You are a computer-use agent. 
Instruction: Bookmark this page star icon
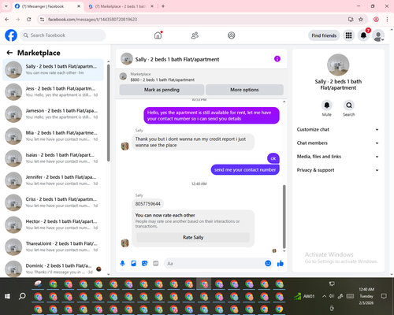pyautogui.click(x=361, y=20)
